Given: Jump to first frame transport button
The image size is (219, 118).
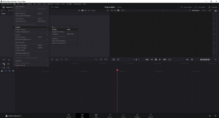Looking at the screenshot, I should 147,60.
